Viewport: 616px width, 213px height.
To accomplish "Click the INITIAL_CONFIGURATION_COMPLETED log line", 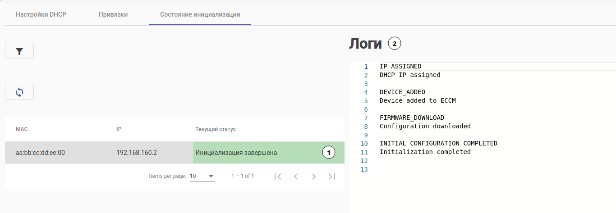I will (438, 143).
